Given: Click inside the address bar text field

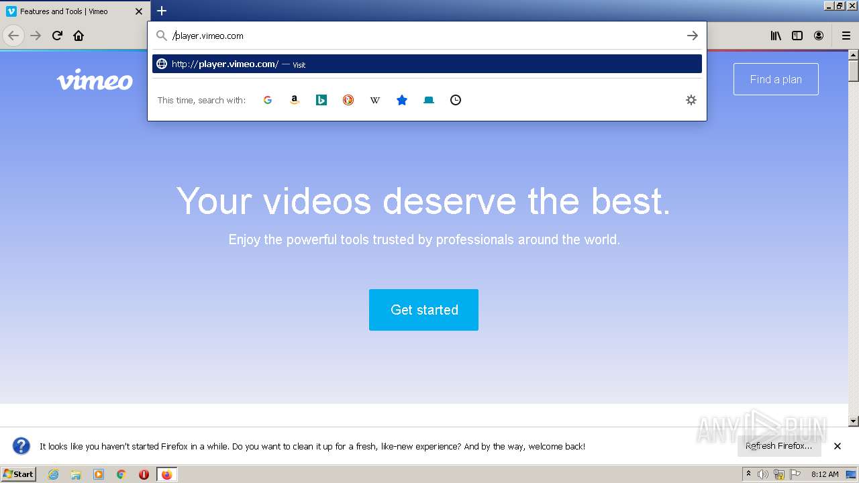Looking at the screenshot, I should [x=427, y=36].
